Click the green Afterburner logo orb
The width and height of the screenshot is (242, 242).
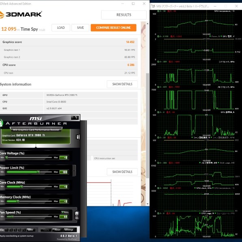pos(1,123)
